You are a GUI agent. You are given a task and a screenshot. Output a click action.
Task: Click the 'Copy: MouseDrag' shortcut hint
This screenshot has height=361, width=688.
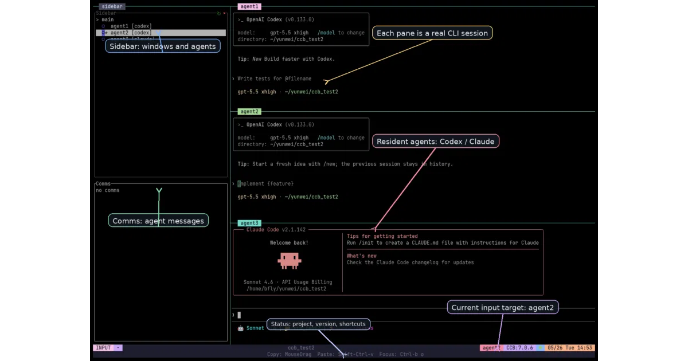(x=290, y=355)
